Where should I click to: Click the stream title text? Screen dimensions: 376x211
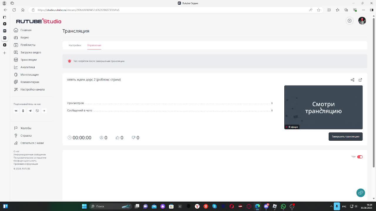pos(94,79)
